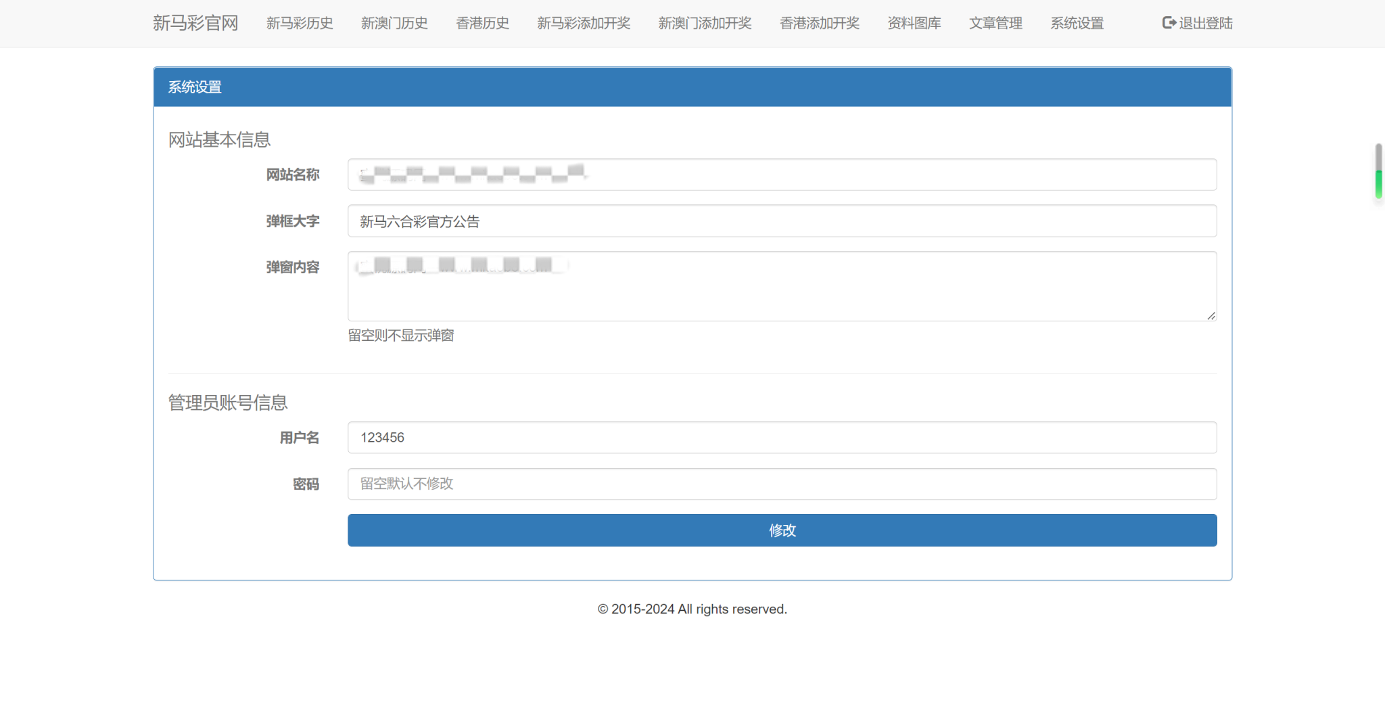Click into the 弹框大字 text field
1385x717 pixels.
(782, 221)
